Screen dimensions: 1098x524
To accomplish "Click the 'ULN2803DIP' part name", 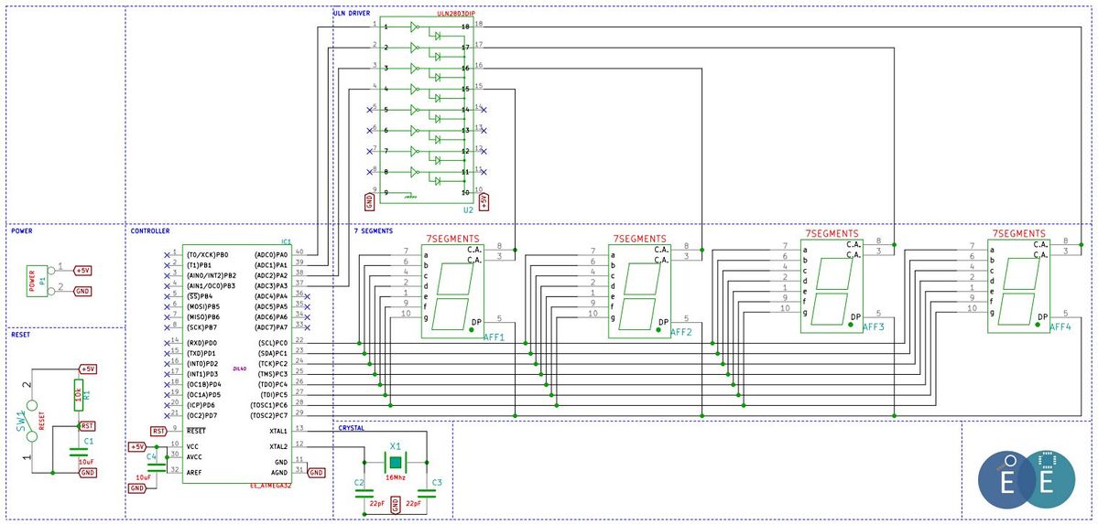I will [x=459, y=14].
